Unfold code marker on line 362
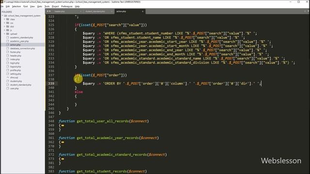The height and width of the screenshot is (174, 310). [62, 142]
